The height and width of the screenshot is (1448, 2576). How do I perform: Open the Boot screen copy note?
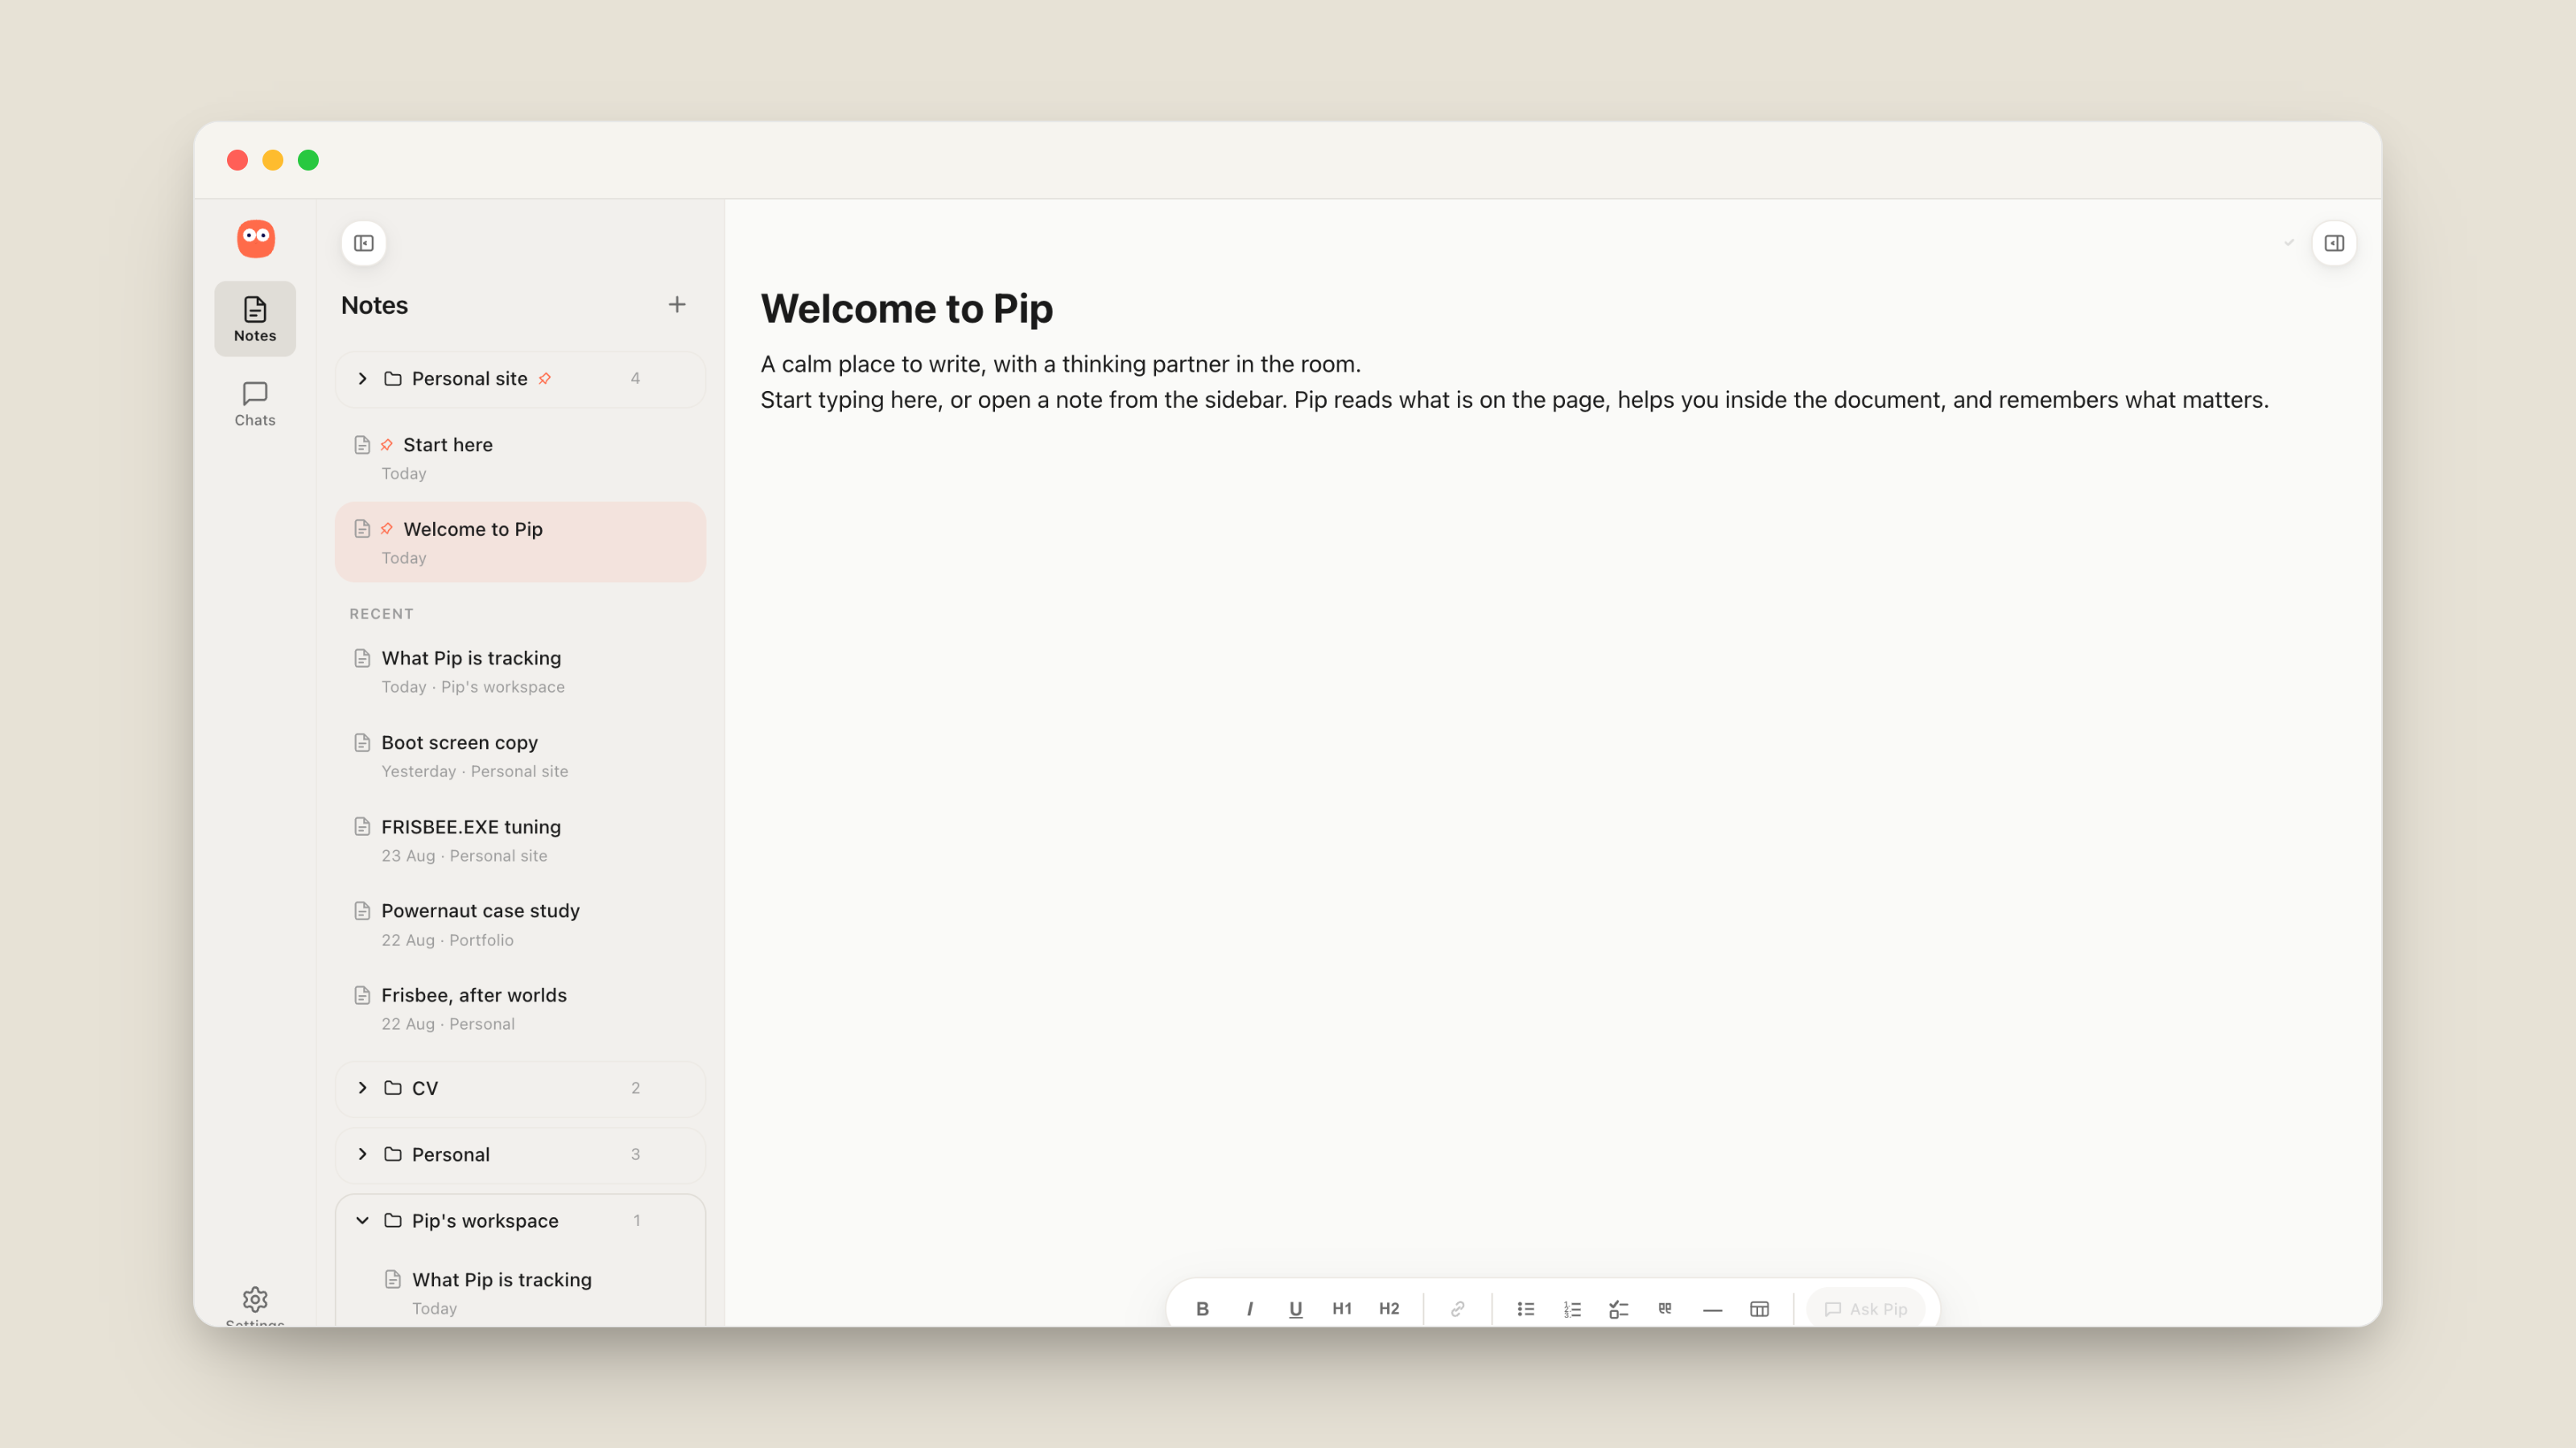point(520,756)
